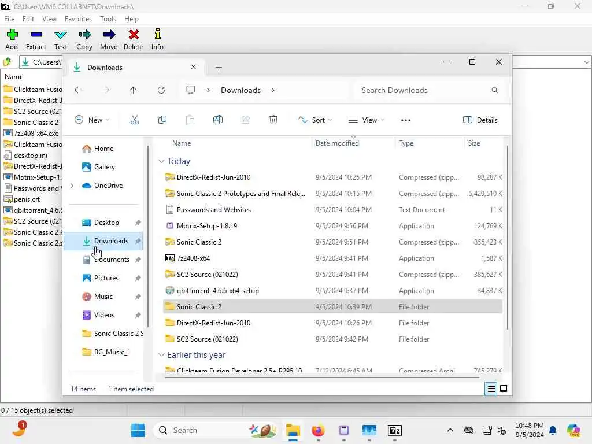
Task: Open the See more three-dots menu
Action: pyautogui.click(x=405, y=120)
